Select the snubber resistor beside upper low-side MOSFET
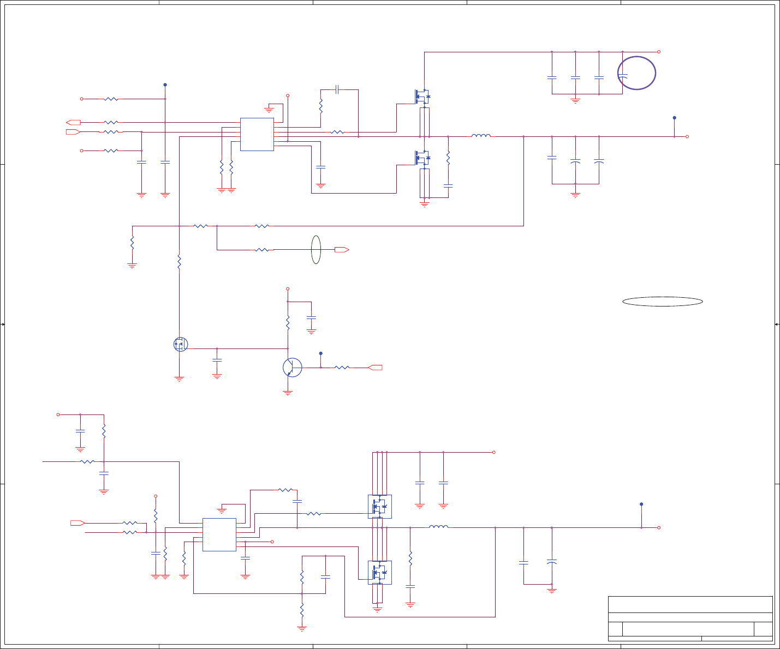 click(x=448, y=158)
